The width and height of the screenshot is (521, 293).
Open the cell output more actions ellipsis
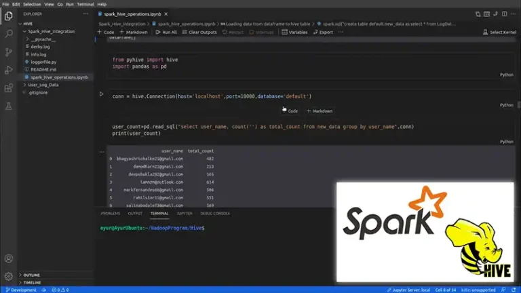pyautogui.click(x=101, y=152)
